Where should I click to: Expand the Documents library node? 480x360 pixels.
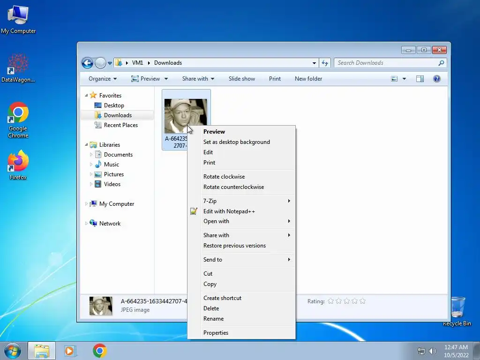[x=91, y=155]
